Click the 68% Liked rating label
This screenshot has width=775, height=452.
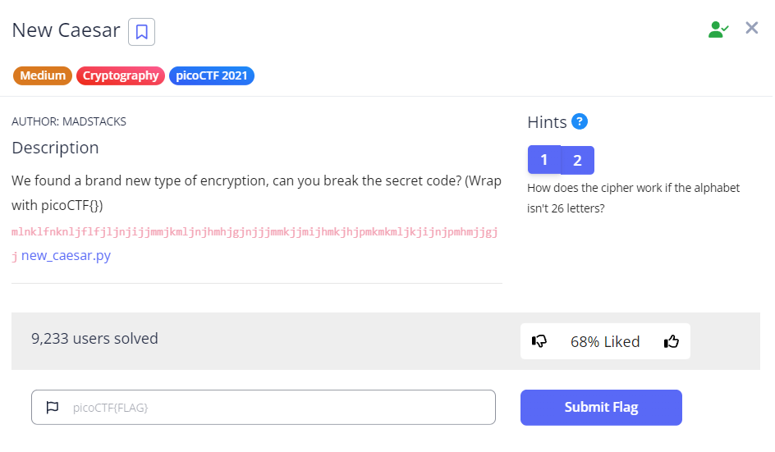click(x=605, y=341)
